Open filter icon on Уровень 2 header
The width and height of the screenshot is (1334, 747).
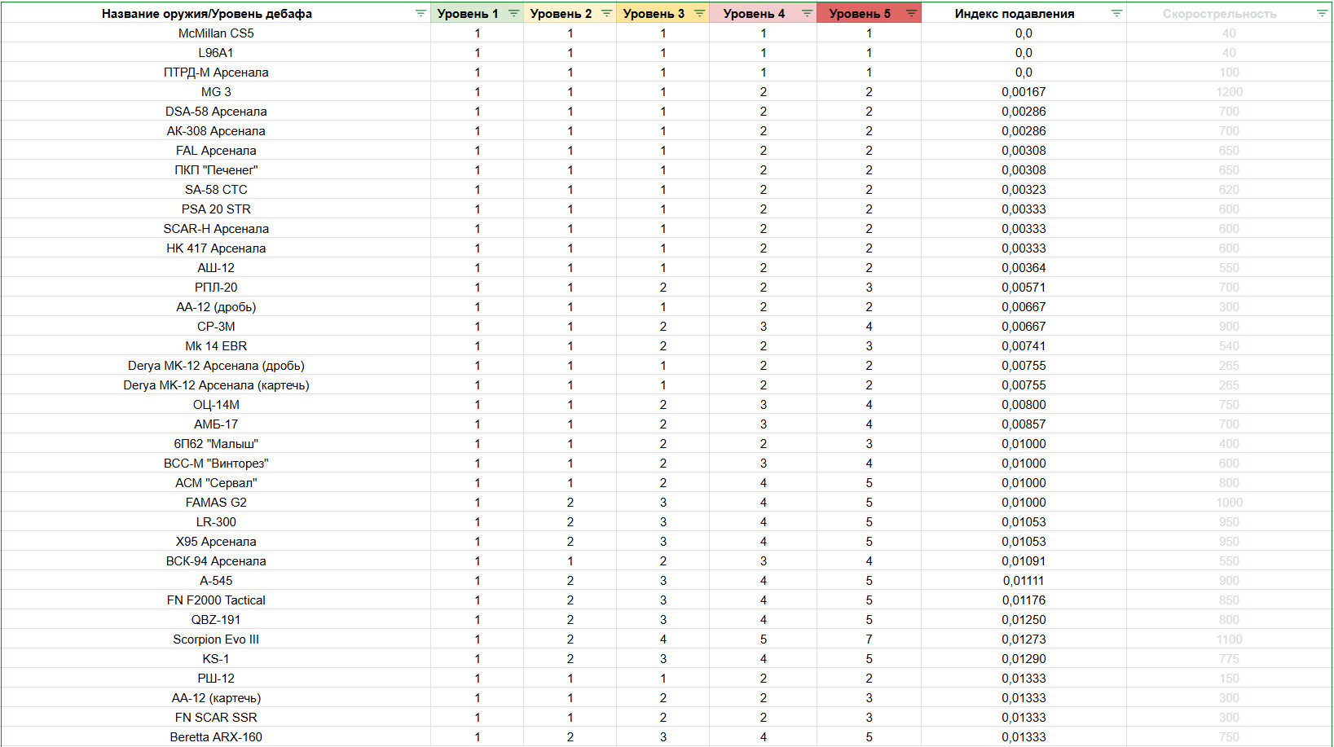tap(606, 13)
